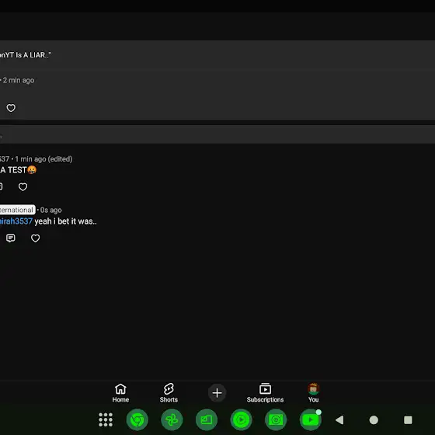Image resolution: width=435 pixels, height=435 pixels.
Task: Launch Chrome from the taskbar
Action: [137, 419]
